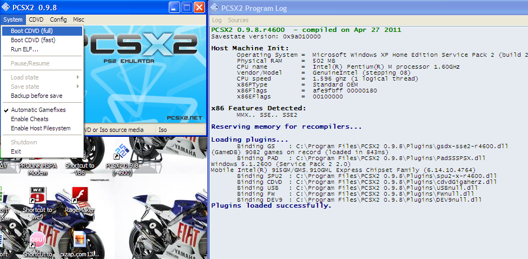Screen dimensions: 528x259
Task: Open the Config menu
Action: click(58, 20)
